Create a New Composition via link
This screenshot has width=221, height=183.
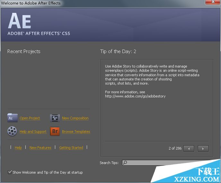click(x=75, y=118)
